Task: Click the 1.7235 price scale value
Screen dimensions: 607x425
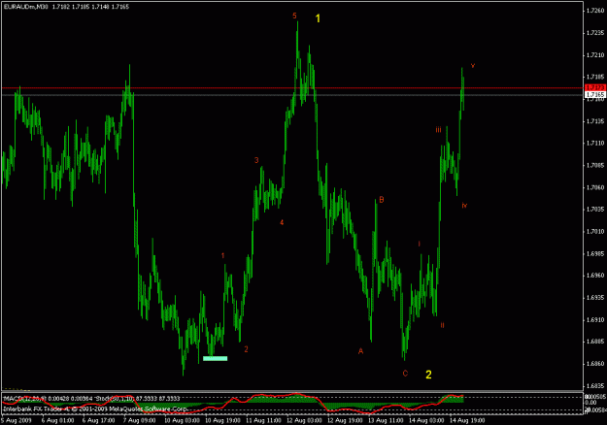Action: 595,33
